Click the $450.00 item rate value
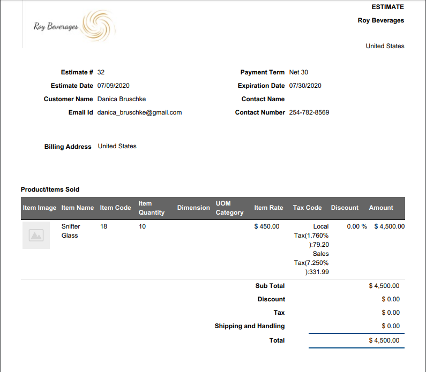 (x=266, y=226)
